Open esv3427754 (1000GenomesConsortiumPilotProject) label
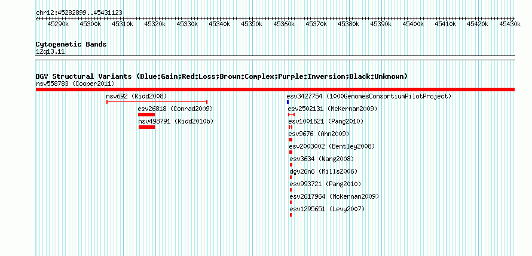The height and width of the screenshot is (256, 532). [369, 96]
